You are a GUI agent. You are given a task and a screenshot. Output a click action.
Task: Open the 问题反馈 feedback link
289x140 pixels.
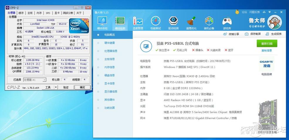(254, 12)
